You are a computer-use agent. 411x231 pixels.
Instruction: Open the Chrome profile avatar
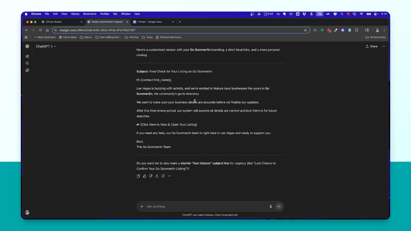pos(377,30)
